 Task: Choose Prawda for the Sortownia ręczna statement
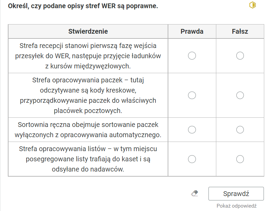pos(192,130)
